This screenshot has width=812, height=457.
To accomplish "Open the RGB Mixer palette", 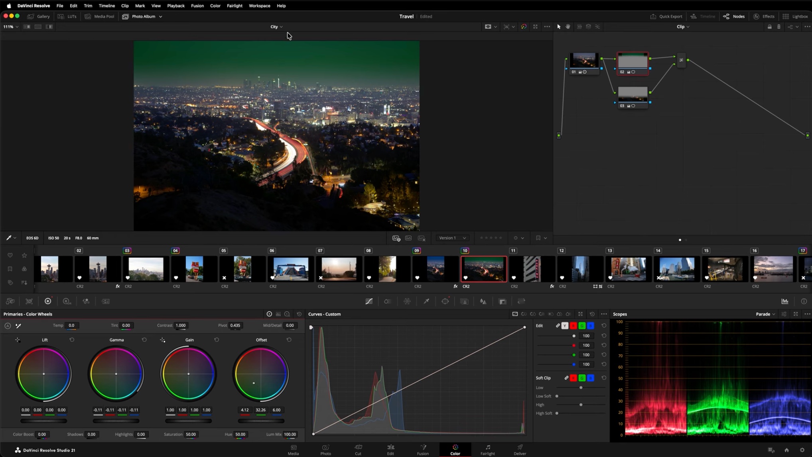I will point(86,301).
